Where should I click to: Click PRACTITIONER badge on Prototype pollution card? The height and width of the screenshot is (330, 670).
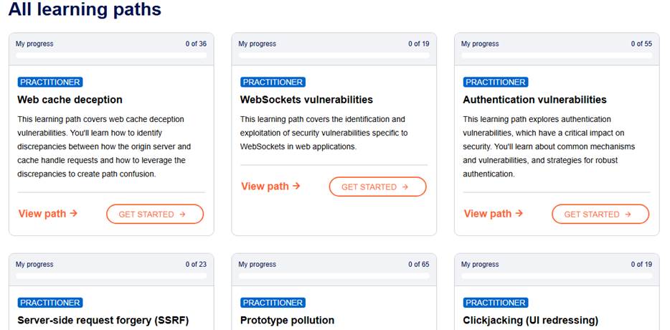(x=273, y=303)
